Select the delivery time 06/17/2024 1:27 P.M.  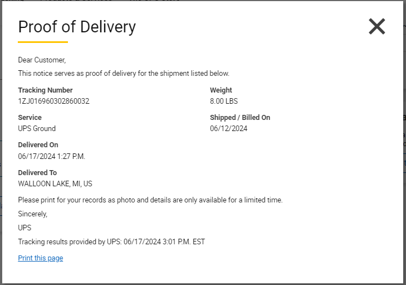(52, 156)
